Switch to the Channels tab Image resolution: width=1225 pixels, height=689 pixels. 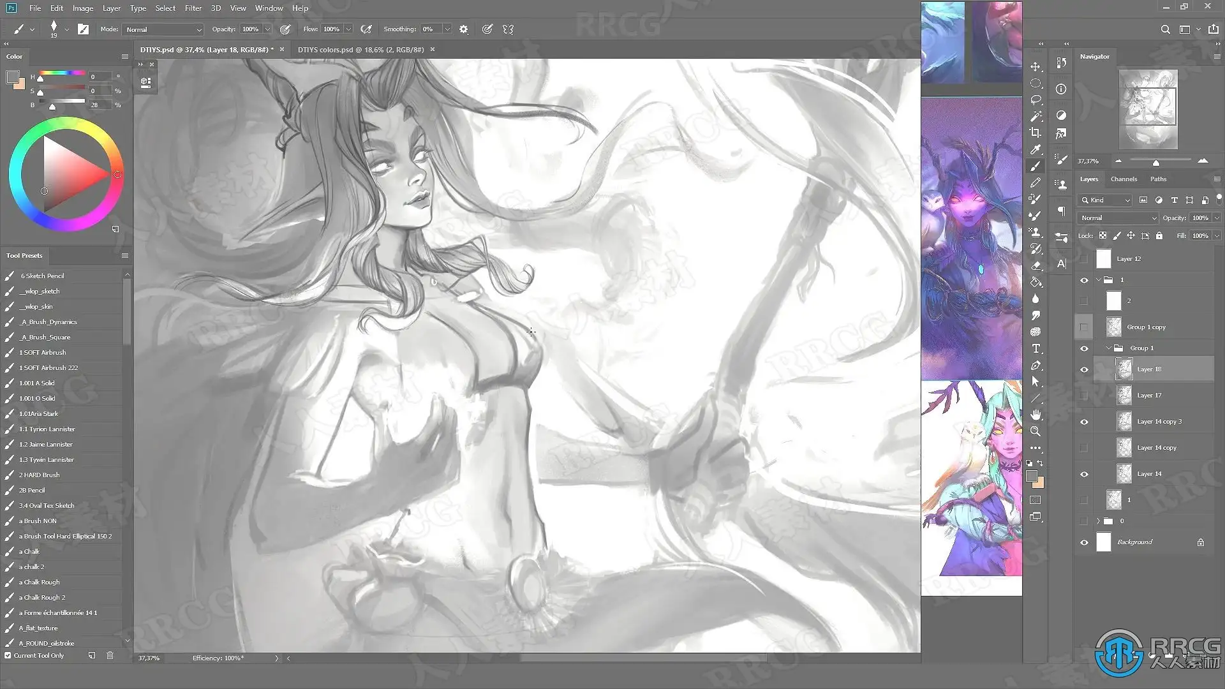tap(1124, 179)
